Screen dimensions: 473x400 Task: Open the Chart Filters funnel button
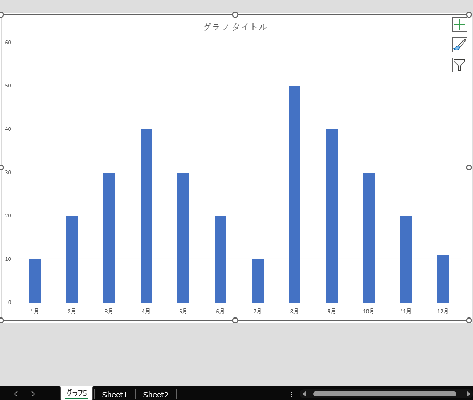coord(460,65)
